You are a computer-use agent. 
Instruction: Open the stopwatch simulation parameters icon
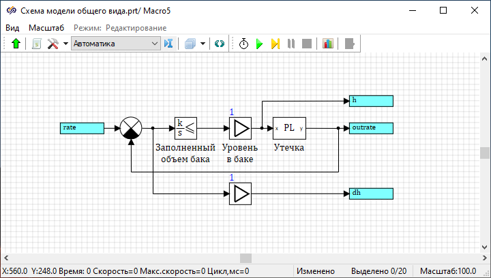(x=243, y=44)
